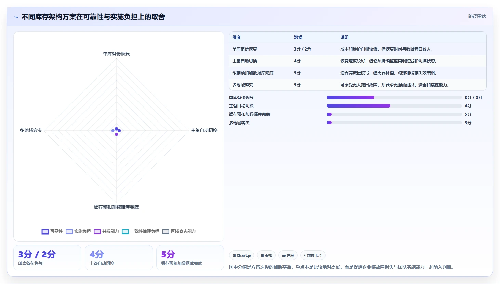The image size is (500, 284).
Task: Click the 数据卡片 tag
Action: point(313,255)
